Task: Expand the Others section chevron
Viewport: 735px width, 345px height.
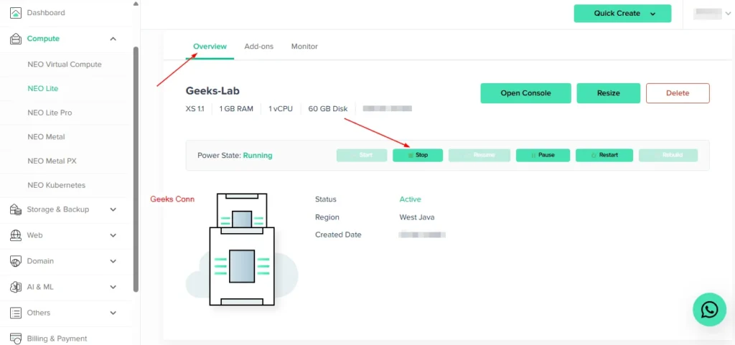Action: click(x=113, y=313)
